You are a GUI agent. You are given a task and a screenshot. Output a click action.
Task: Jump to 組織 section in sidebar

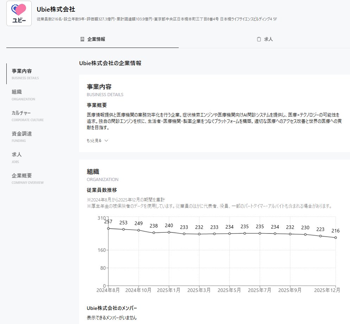(x=23, y=95)
